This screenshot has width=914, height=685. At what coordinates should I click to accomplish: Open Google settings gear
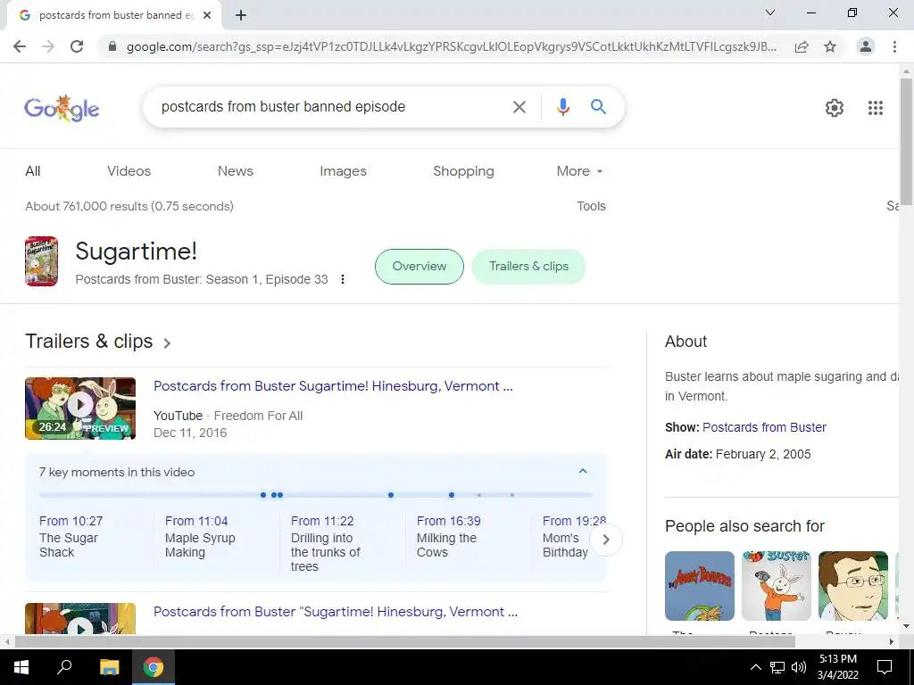(835, 108)
